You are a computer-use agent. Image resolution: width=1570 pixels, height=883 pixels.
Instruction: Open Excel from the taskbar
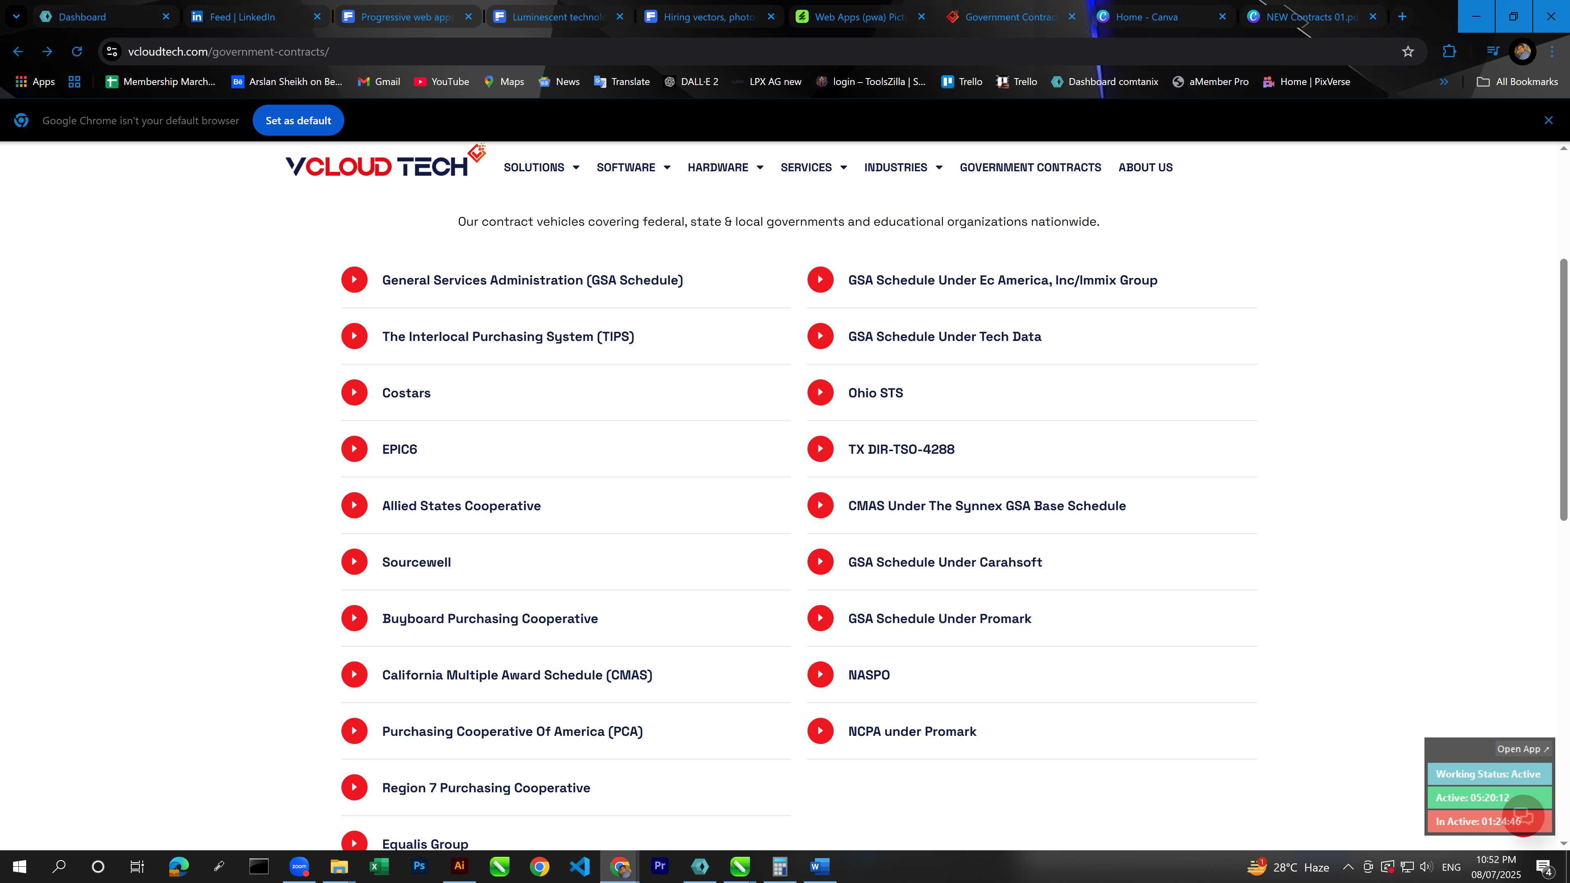(x=379, y=866)
